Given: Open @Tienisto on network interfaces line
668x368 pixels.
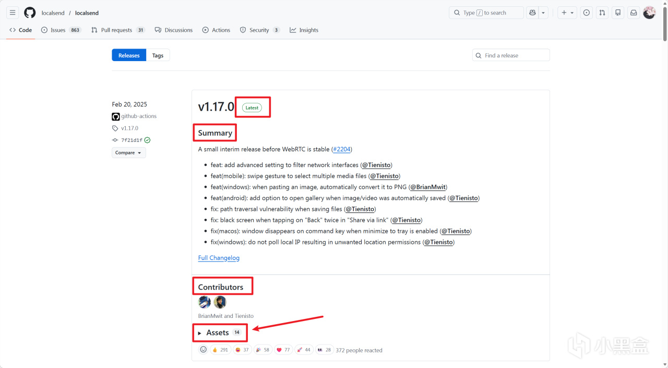Looking at the screenshot, I should [x=376, y=165].
